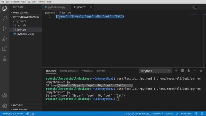Image resolution: width=206 pixels, height=116 pixels.
Task: Open python3-26.py in the file tree
Action: (26, 34)
